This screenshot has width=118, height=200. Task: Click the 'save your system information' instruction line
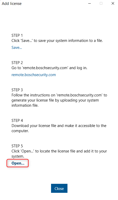[x=57, y=41]
